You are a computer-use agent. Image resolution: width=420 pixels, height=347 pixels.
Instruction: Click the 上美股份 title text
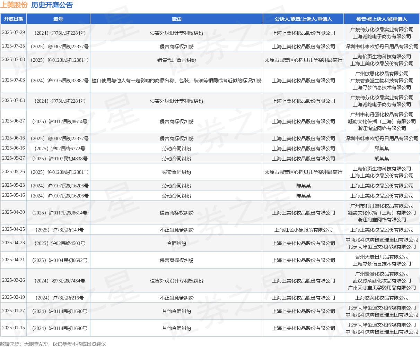[x=14, y=5]
